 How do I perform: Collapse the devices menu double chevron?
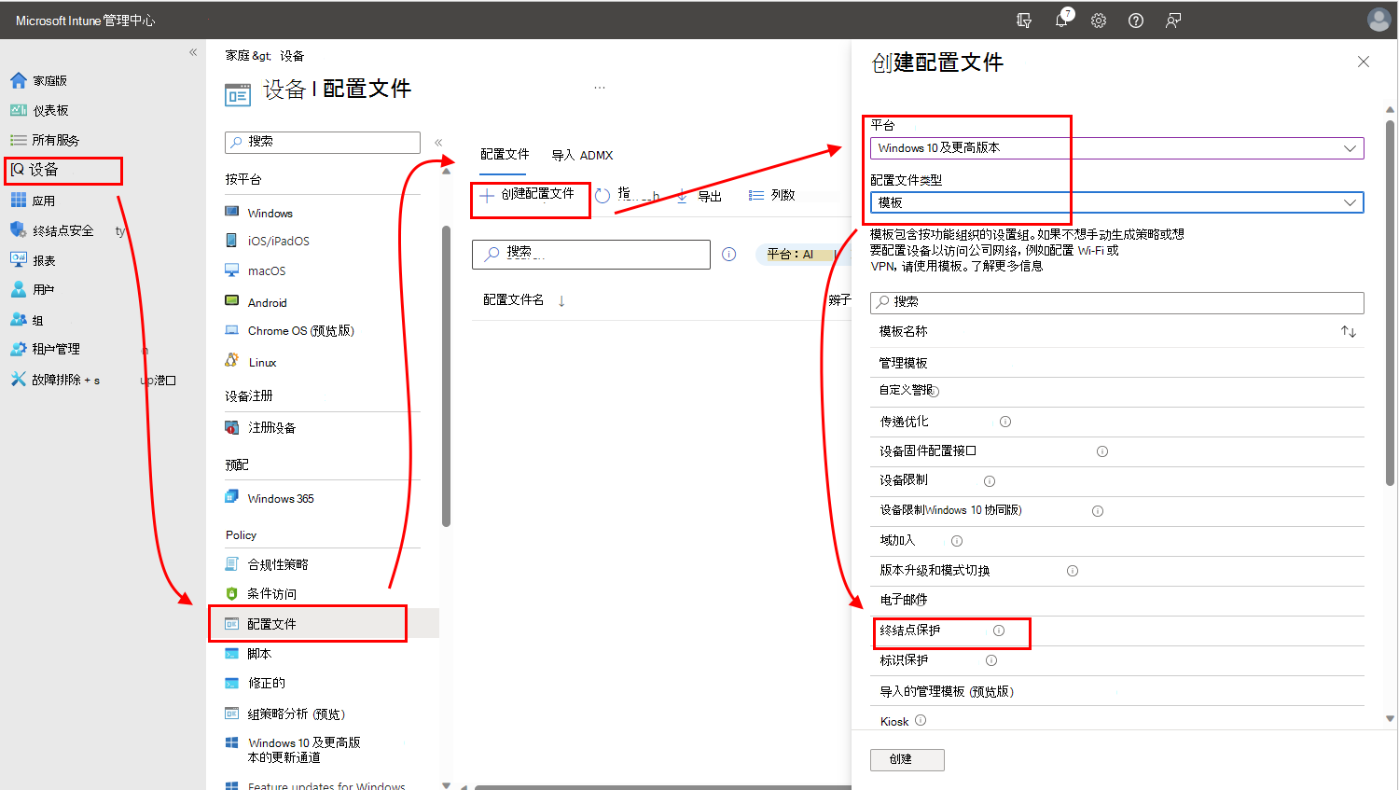tap(438, 142)
